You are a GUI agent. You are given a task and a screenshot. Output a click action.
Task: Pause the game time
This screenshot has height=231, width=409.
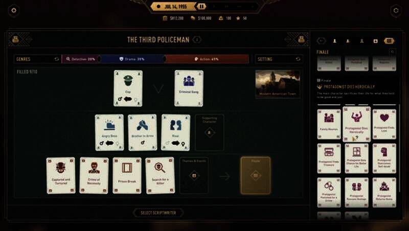point(201,7)
